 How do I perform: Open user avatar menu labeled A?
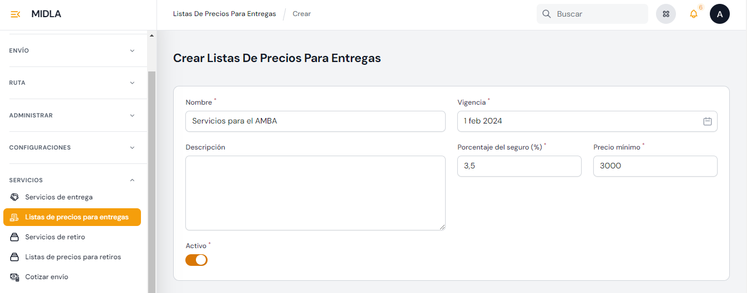point(720,14)
